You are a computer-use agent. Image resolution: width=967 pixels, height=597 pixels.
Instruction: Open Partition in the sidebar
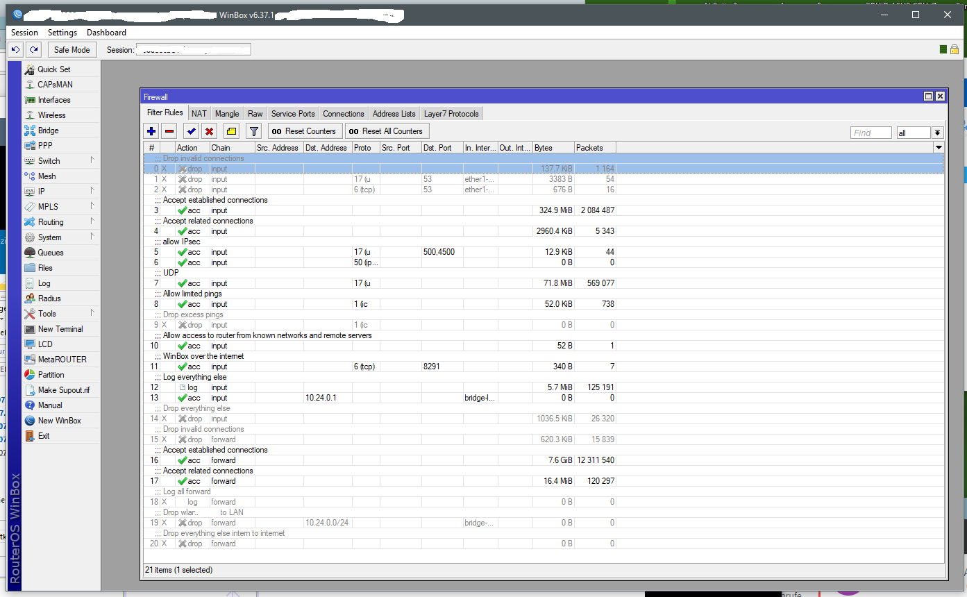51,375
